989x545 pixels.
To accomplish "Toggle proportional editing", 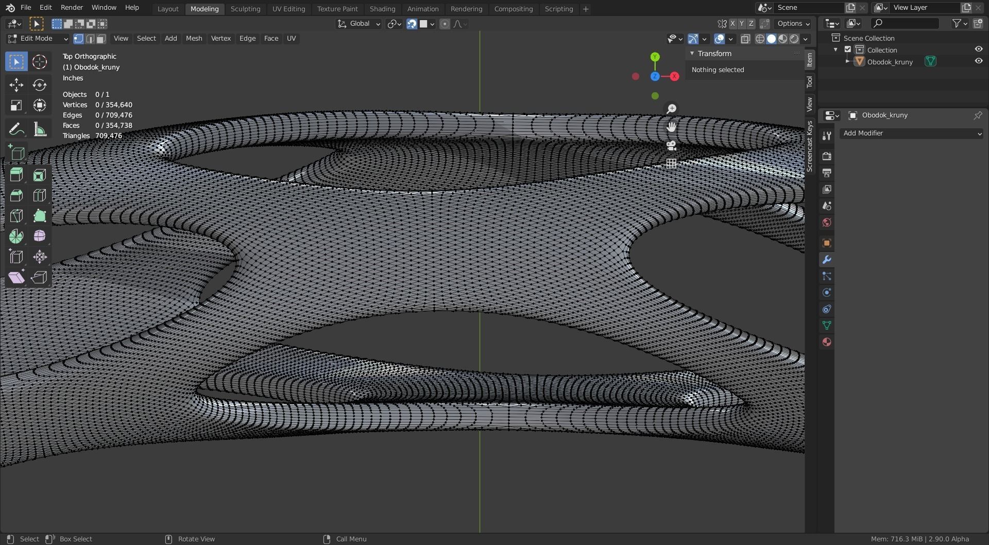I will pyautogui.click(x=445, y=24).
